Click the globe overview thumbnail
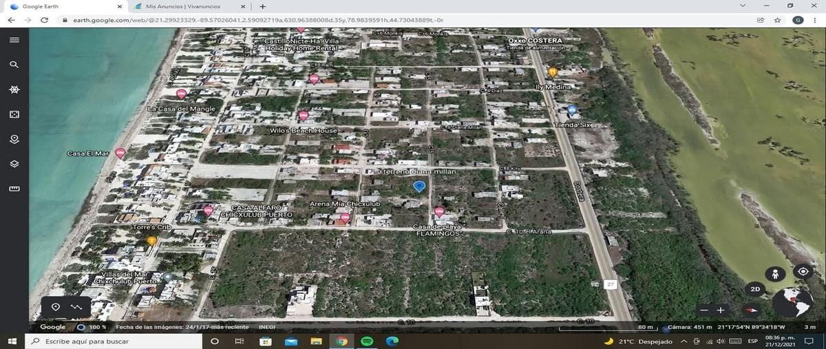 click(x=792, y=302)
